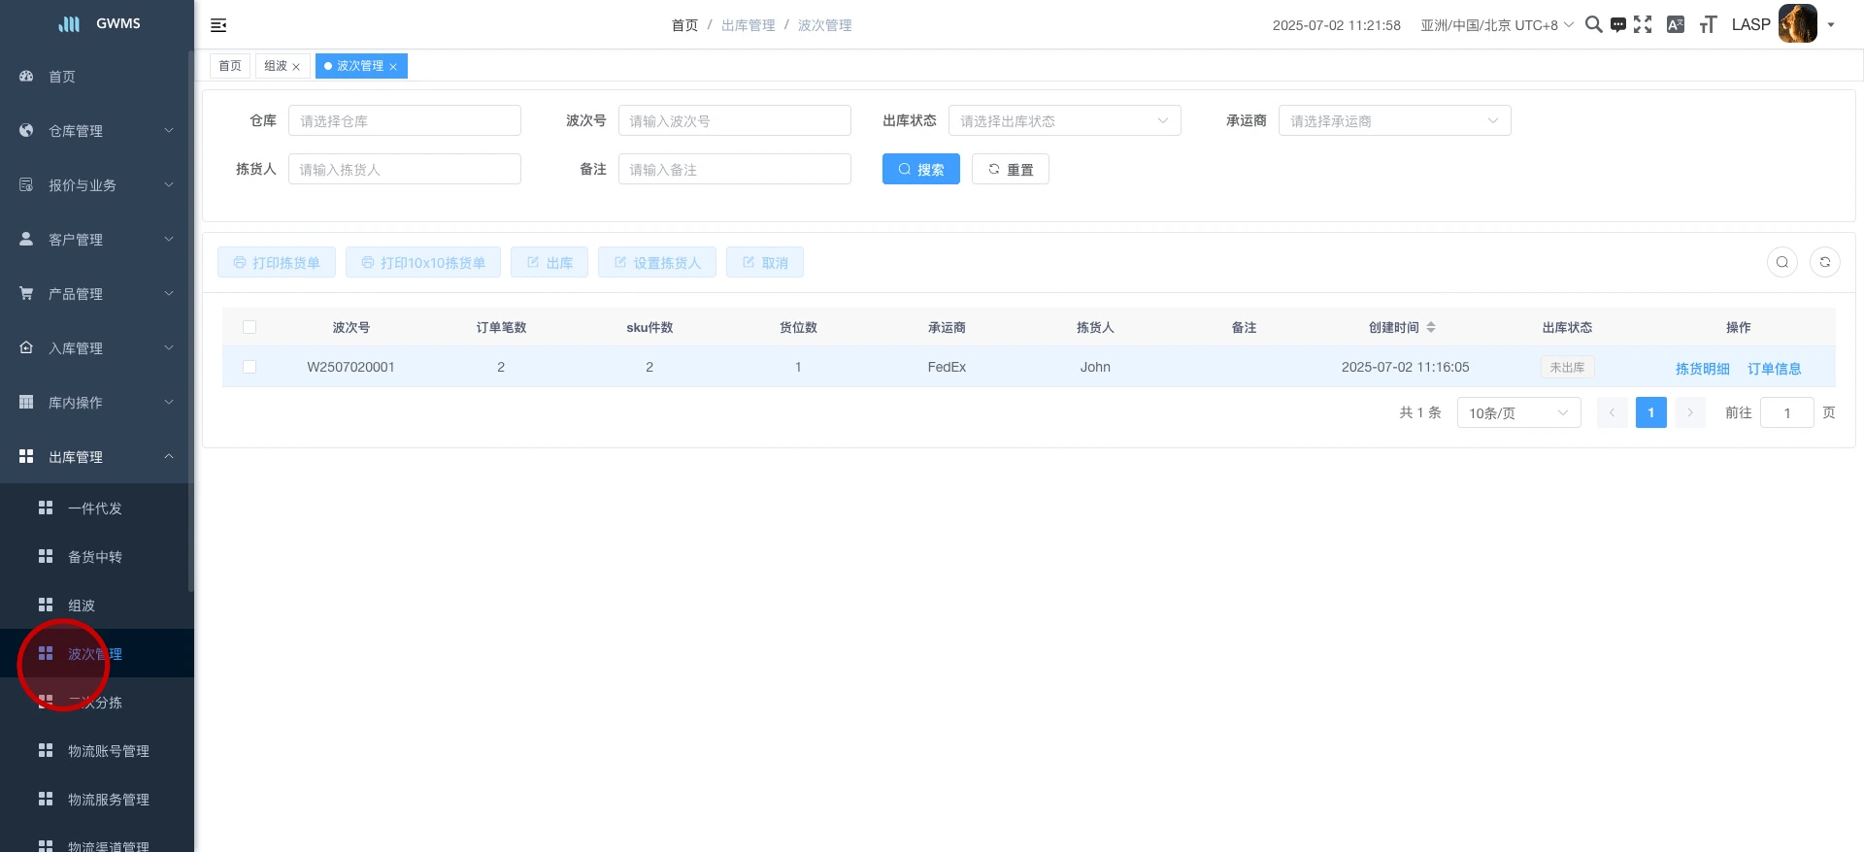1864x852 pixels.
Task: Open the language translation icon
Action: [1675, 25]
